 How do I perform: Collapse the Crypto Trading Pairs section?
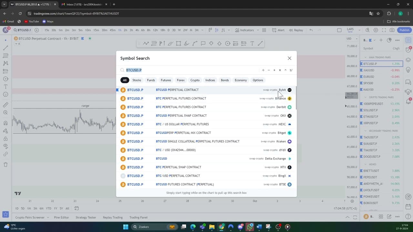pos(366,97)
